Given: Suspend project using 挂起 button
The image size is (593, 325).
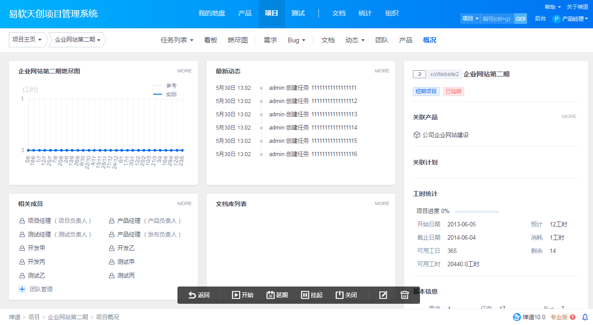Looking at the screenshot, I should [x=312, y=295].
